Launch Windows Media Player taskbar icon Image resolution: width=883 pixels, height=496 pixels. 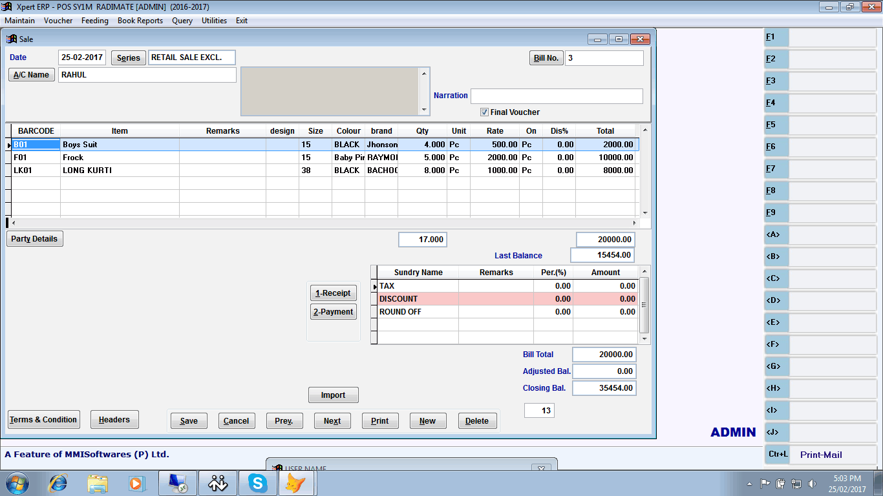[136, 483]
